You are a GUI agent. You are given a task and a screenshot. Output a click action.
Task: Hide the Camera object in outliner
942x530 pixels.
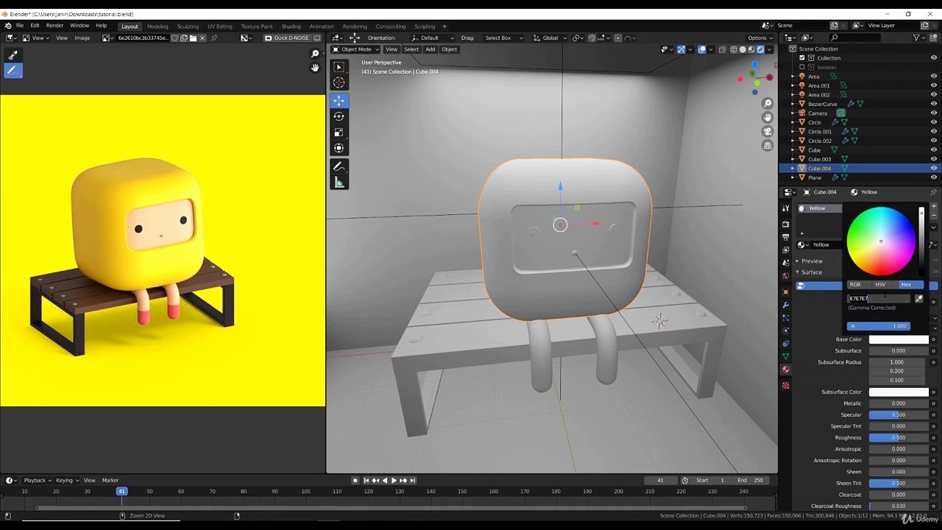(933, 113)
